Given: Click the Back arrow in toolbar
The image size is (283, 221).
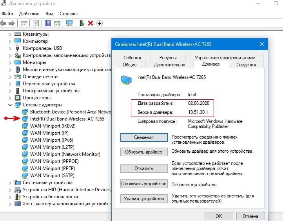Looking at the screenshot, I should (x=4, y=23).
